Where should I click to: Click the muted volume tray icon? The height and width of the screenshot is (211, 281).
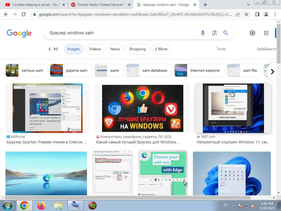[x=253, y=206]
